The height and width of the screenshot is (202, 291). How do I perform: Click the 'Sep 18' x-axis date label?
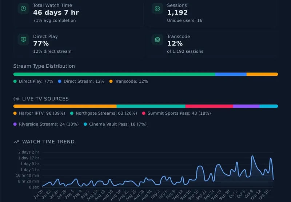194,195
